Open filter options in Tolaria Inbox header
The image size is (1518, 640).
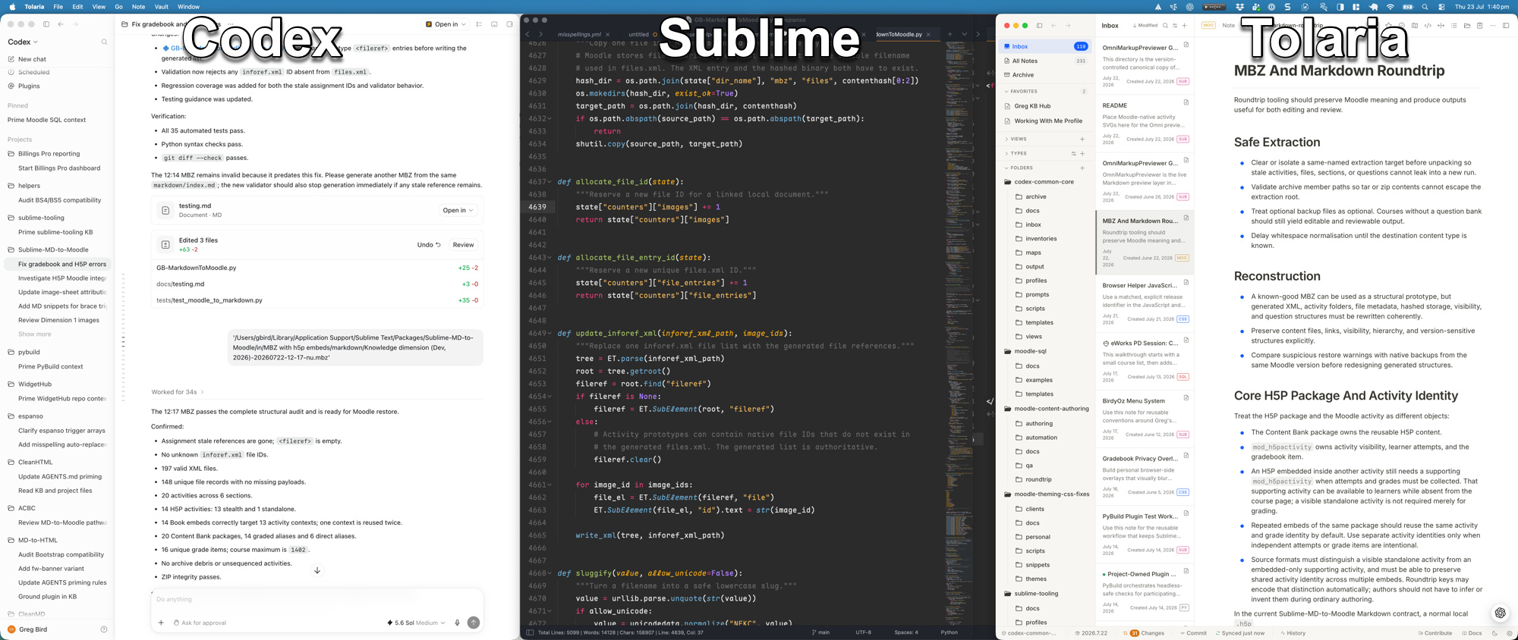click(1175, 25)
